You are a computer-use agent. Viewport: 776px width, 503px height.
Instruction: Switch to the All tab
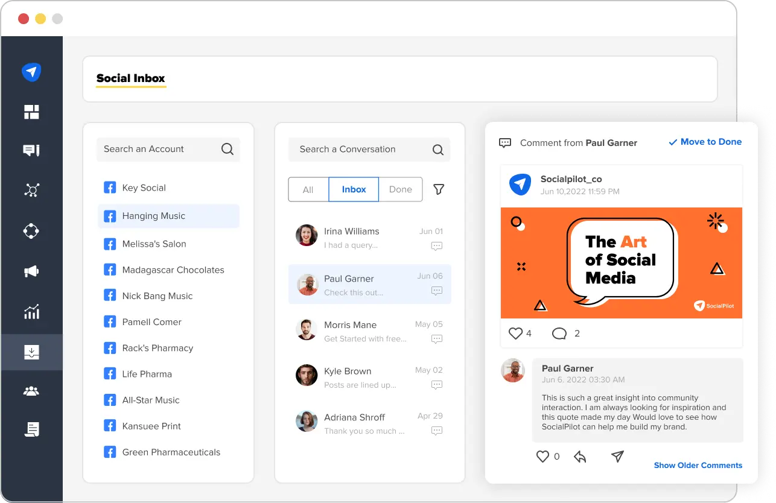308,189
